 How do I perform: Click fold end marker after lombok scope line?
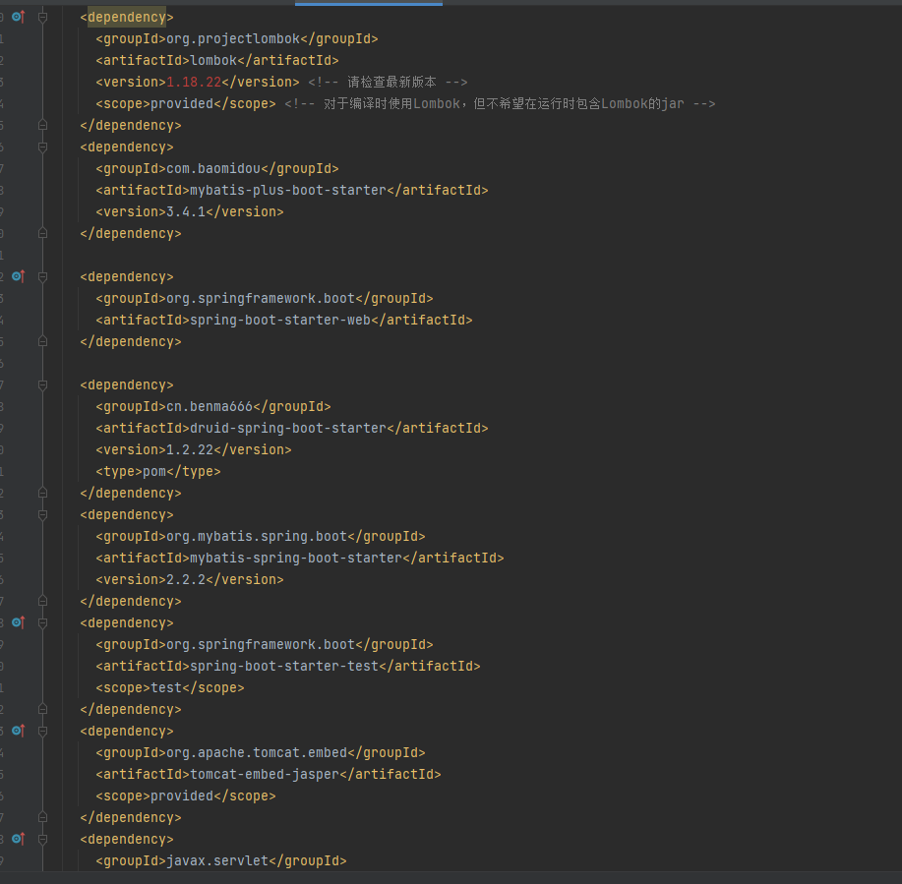point(42,125)
